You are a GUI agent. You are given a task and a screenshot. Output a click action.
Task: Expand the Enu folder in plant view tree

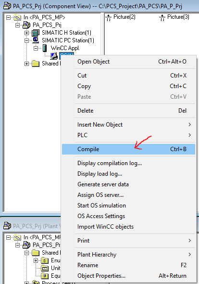click(x=36, y=260)
